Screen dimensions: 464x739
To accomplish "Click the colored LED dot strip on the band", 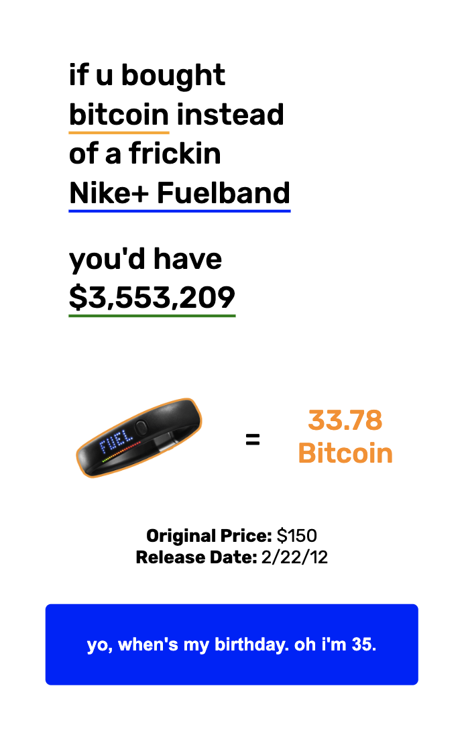I will click(122, 455).
